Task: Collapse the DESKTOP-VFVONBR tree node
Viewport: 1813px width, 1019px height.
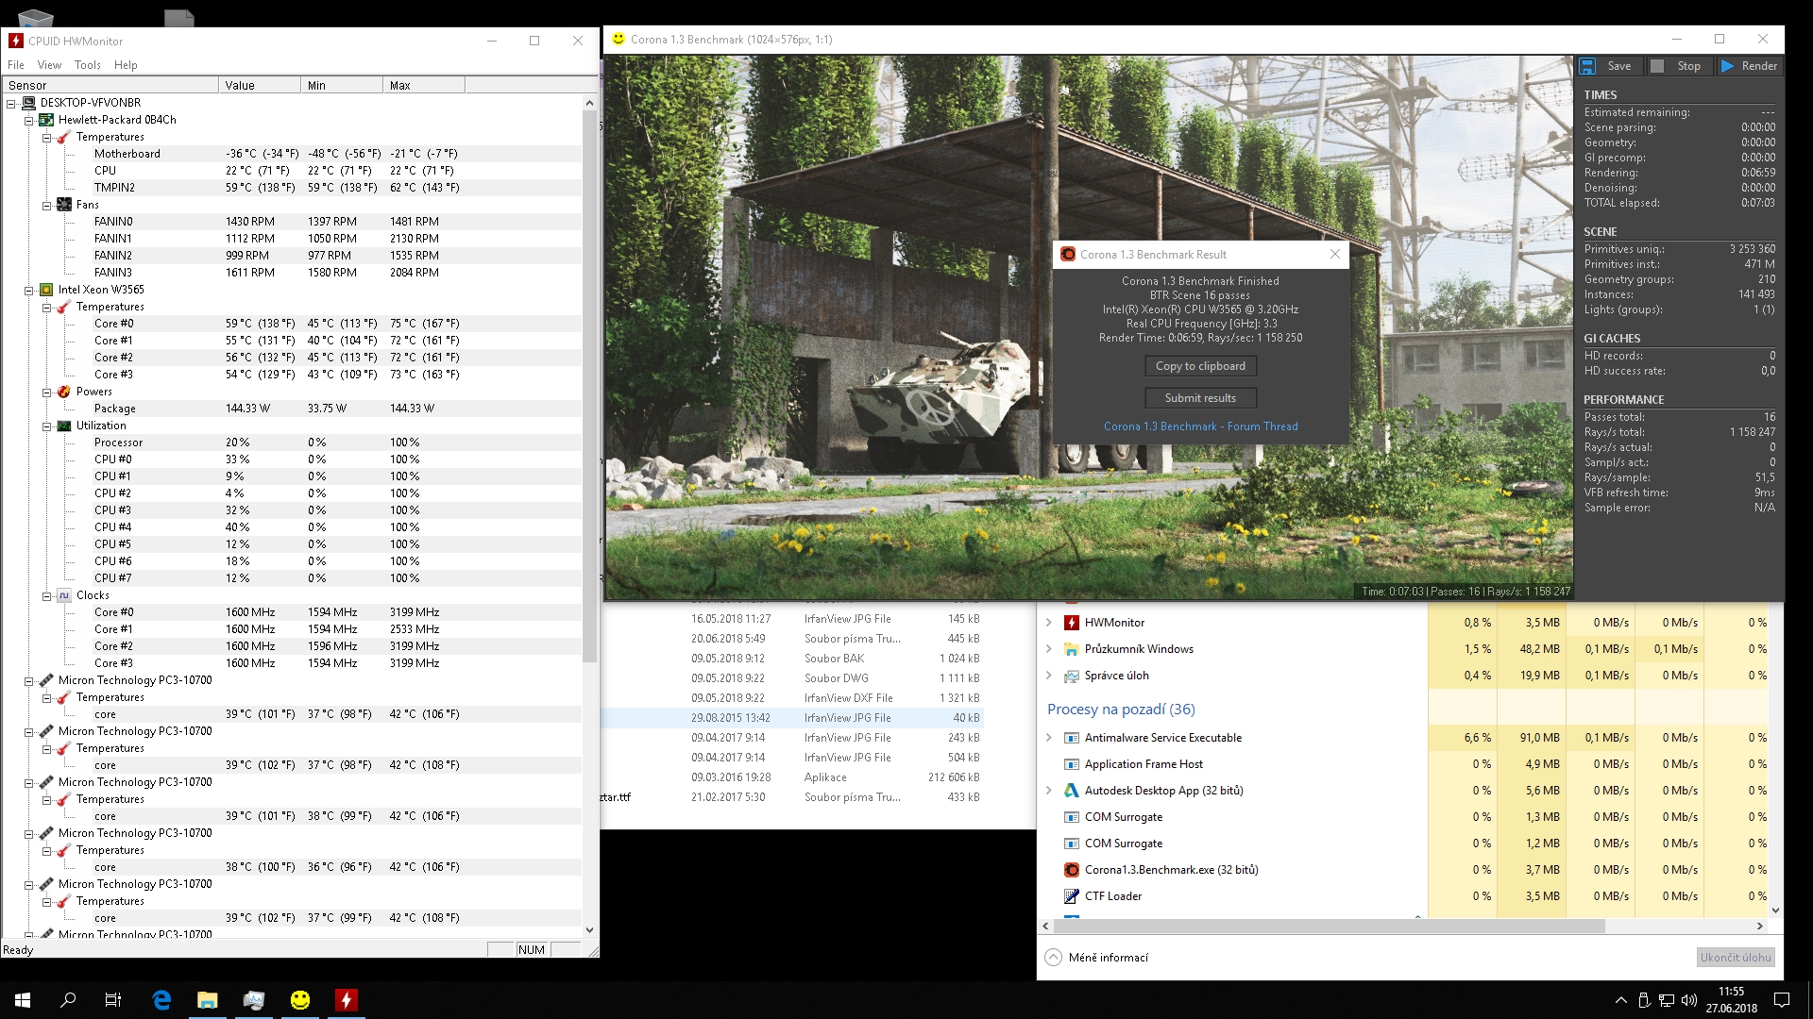Action: (x=11, y=103)
